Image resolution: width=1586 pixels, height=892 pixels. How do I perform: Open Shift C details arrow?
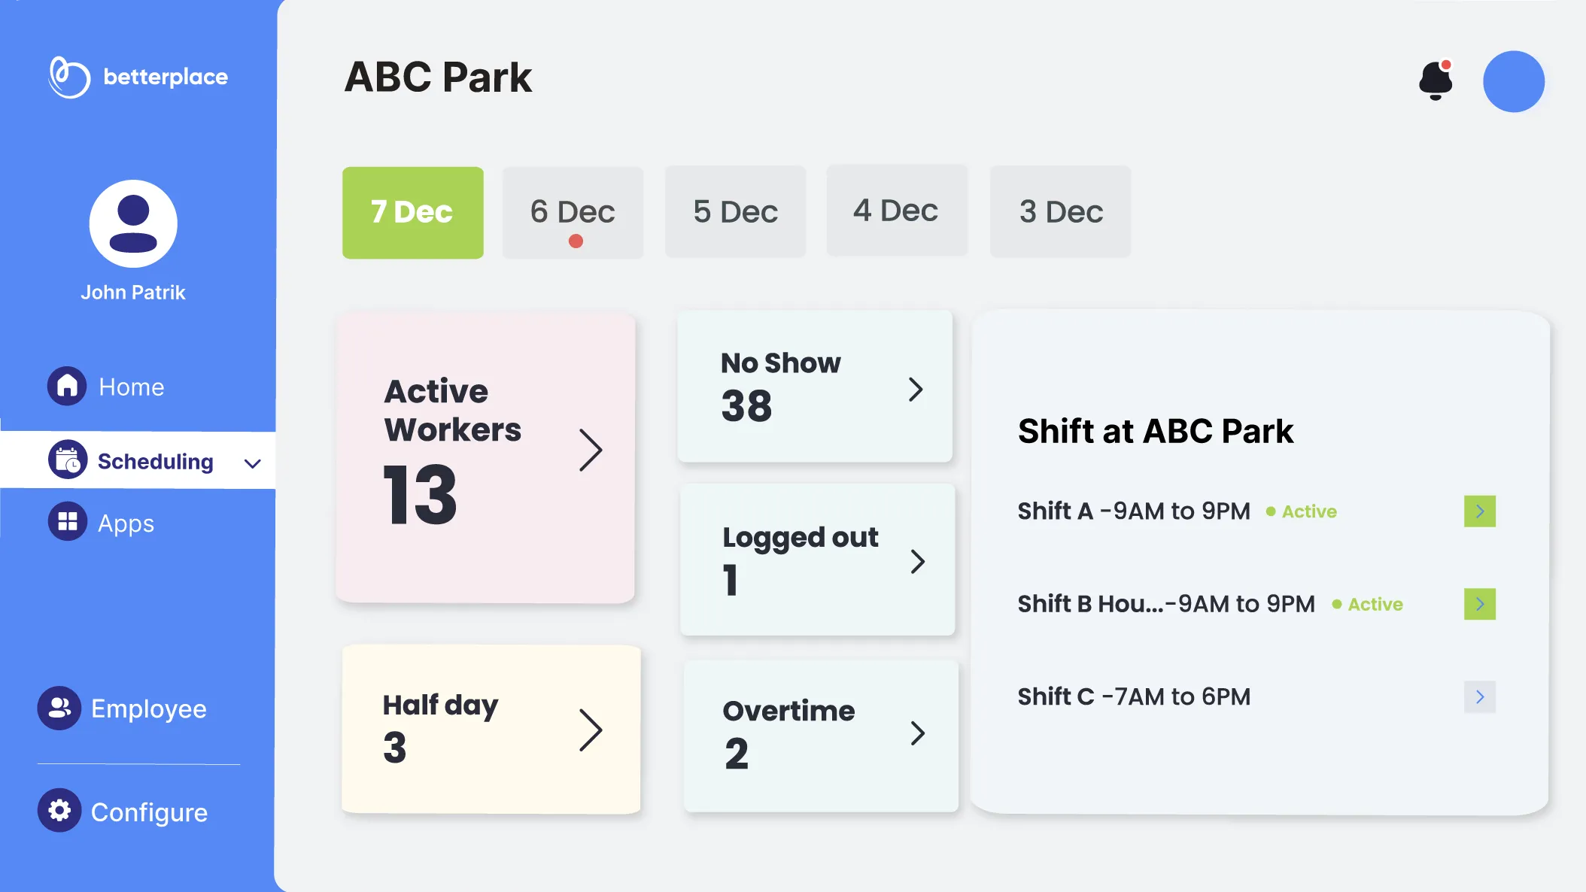1479,696
